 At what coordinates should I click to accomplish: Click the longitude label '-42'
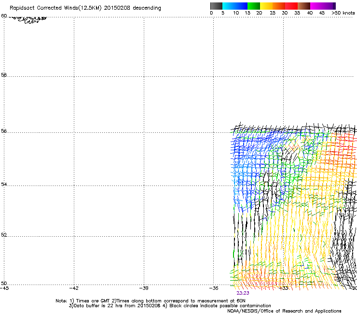[x=74, y=288]
